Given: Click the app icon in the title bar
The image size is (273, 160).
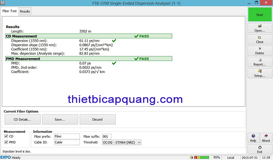Looking at the screenshot, I should (3, 3).
